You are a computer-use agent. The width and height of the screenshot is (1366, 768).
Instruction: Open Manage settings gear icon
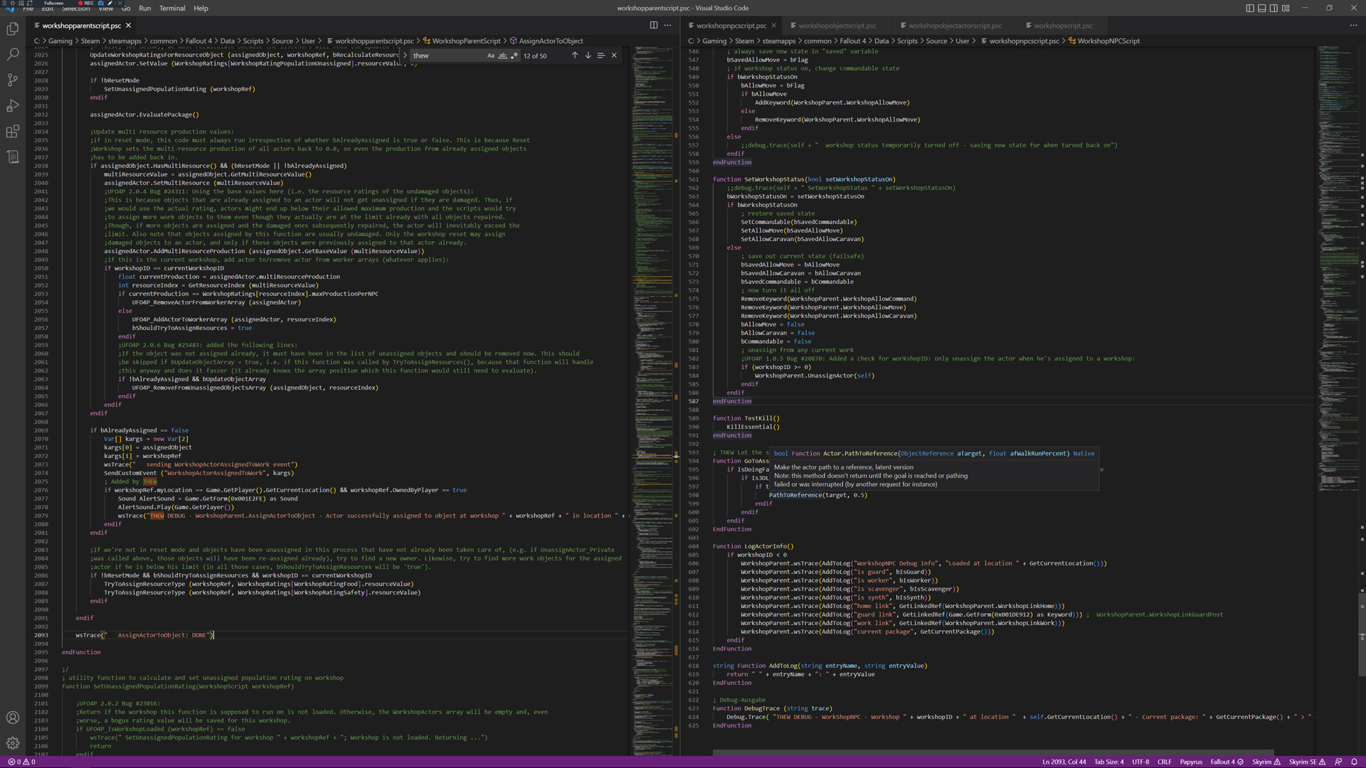click(x=13, y=743)
